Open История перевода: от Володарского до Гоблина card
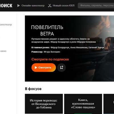114x114 pixels. pyautogui.click(x=44, y=104)
